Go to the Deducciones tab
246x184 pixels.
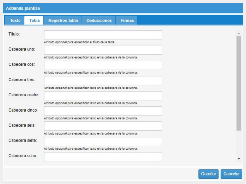click(x=99, y=21)
